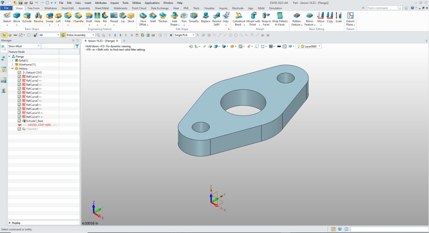Select the Revolve tool

point(39,16)
